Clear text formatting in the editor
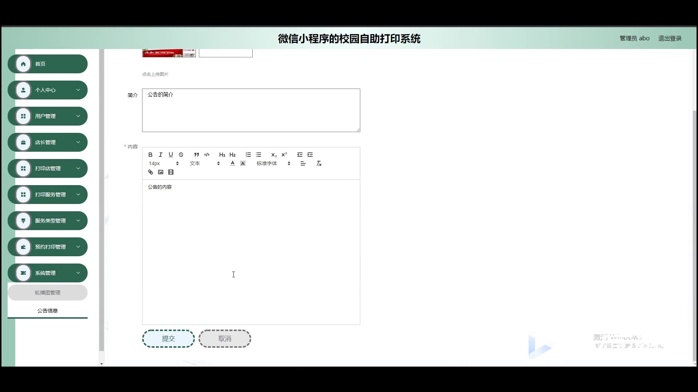The height and width of the screenshot is (392, 698). (x=319, y=163)
